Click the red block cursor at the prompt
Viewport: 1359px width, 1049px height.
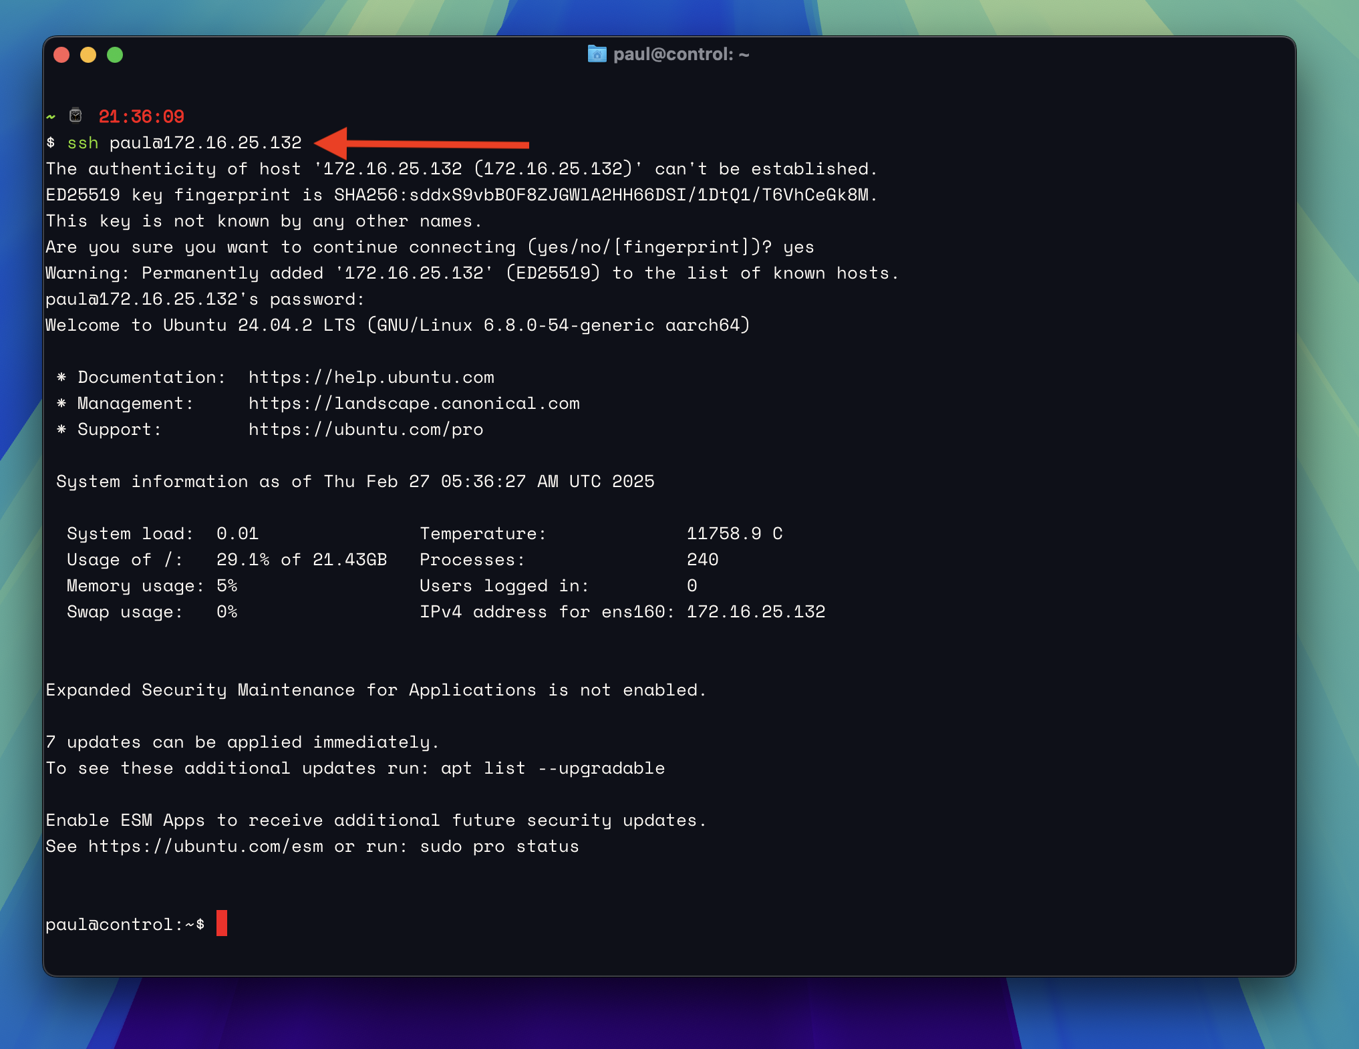pos(222,924)
